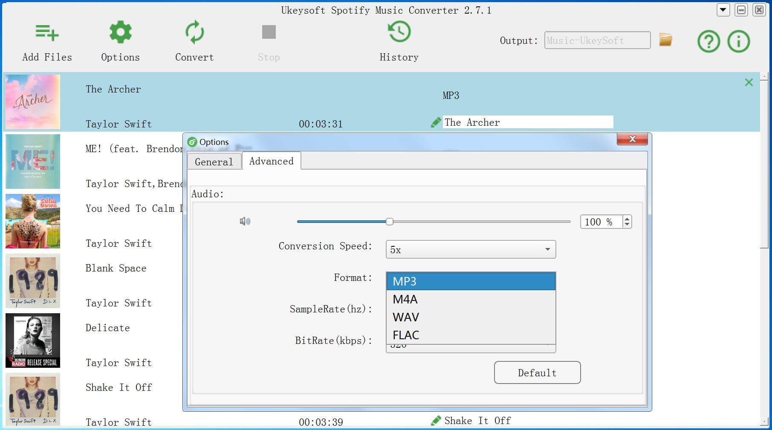Click the main list vertical scrollbar
Viewport: 772px width, 430px height.
click(764, 164)
